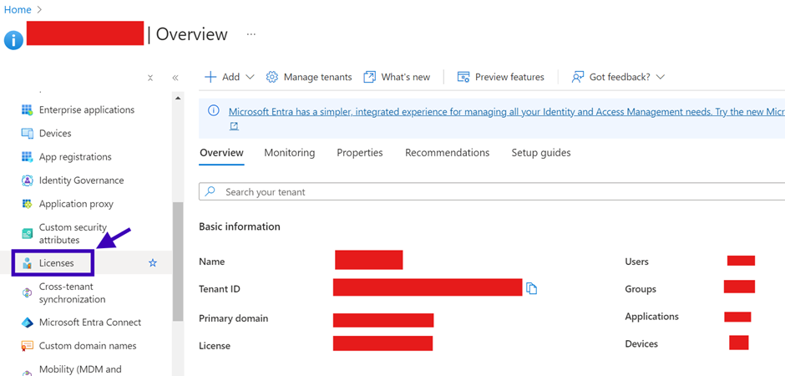785x376 pixels.
Task: Open the Add dropdown
Action: (x=230, y=77)
